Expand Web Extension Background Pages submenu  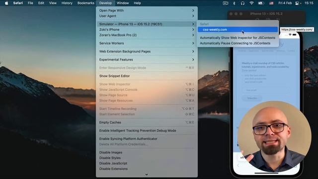(x=147, y=51)
